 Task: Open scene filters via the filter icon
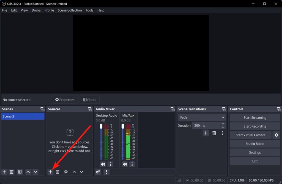(20, 172)
